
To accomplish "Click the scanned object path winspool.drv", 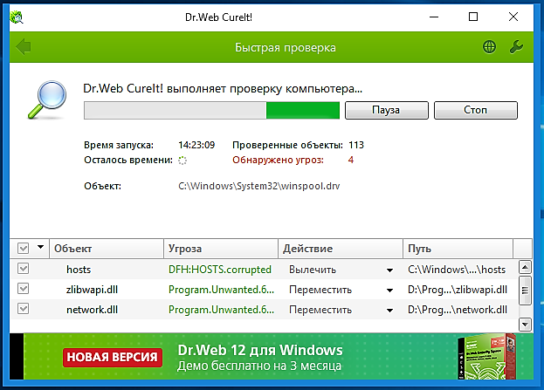I will 258,186.
